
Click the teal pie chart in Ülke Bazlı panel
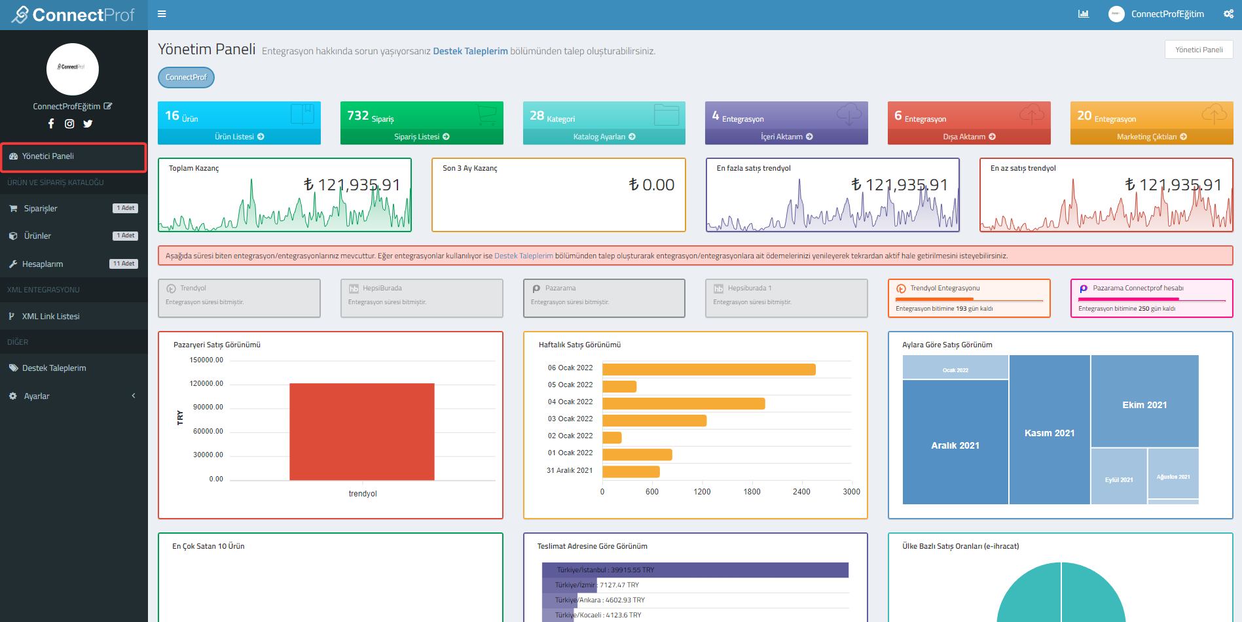tap(1061, 592)
